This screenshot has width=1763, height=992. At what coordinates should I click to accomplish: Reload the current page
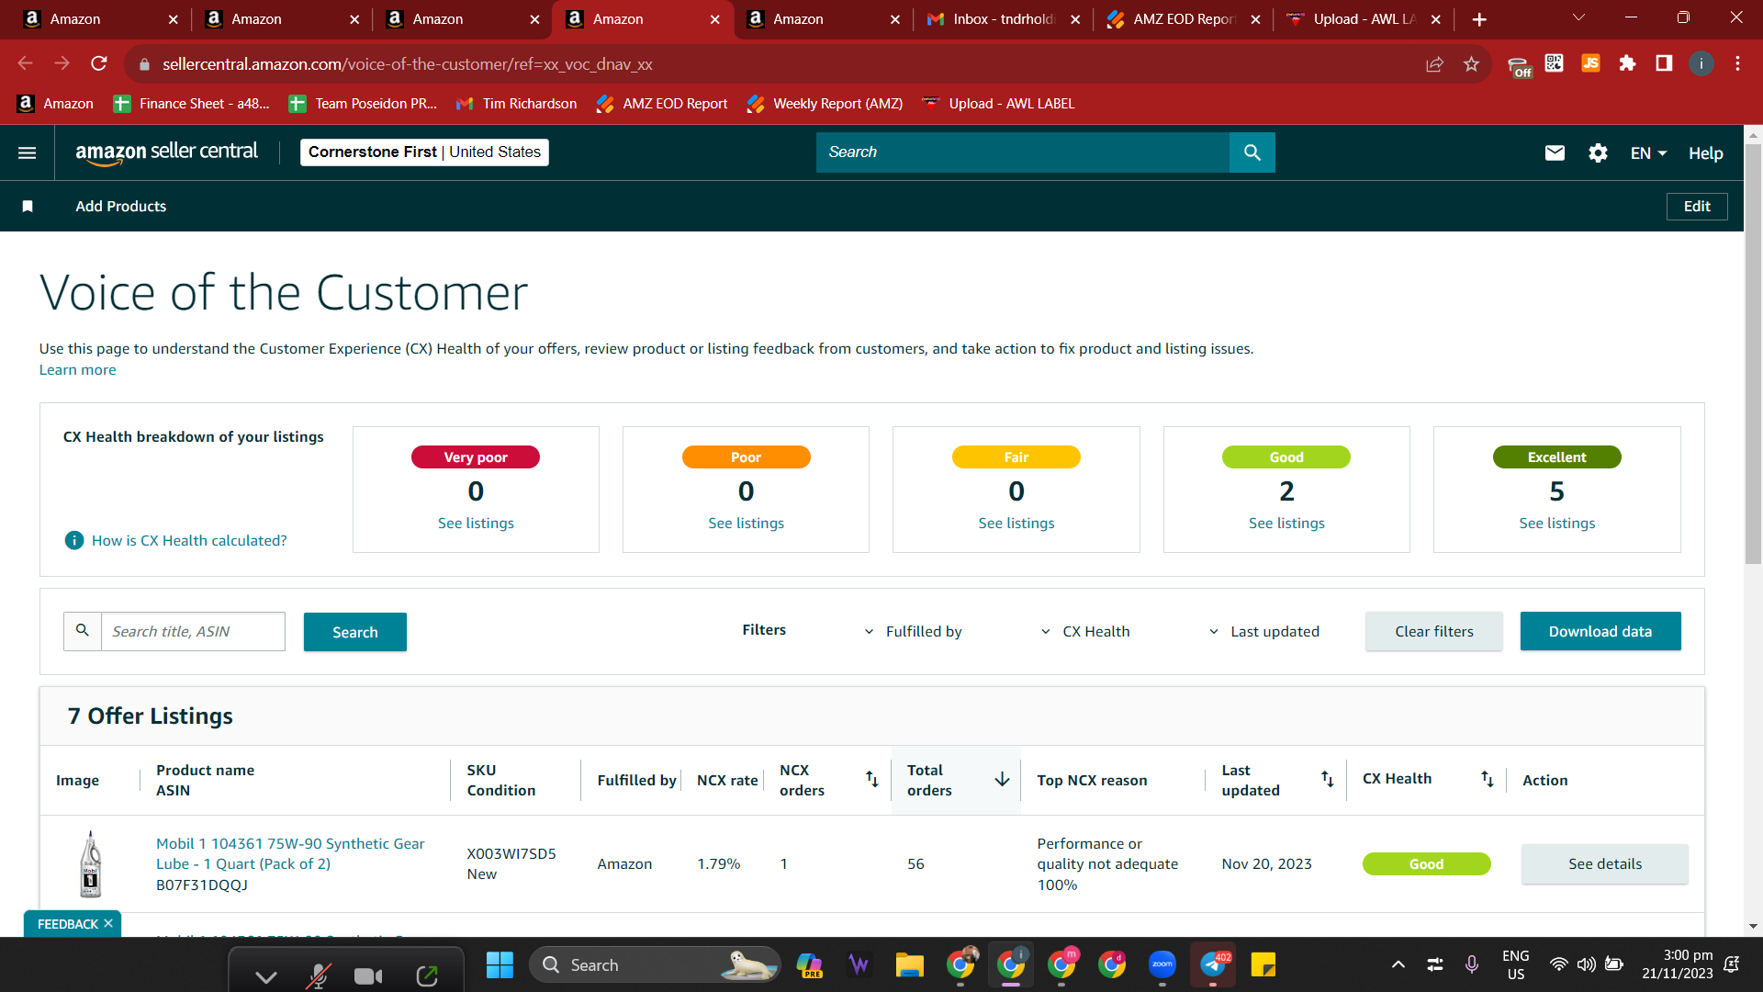[99, 63]
